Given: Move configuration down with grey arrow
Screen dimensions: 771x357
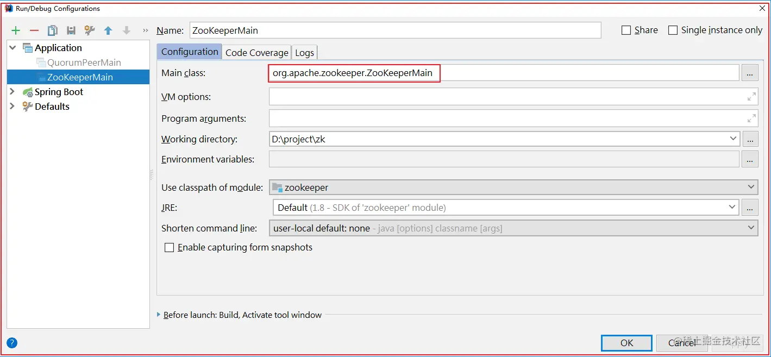Looking at the screenshot, I should click(x=127, y=30).
